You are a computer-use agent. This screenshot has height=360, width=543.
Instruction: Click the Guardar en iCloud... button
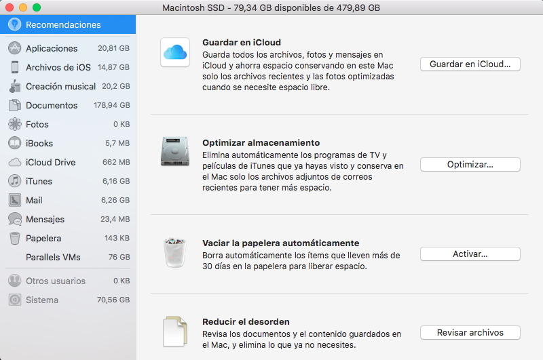(x=470, y=64)
